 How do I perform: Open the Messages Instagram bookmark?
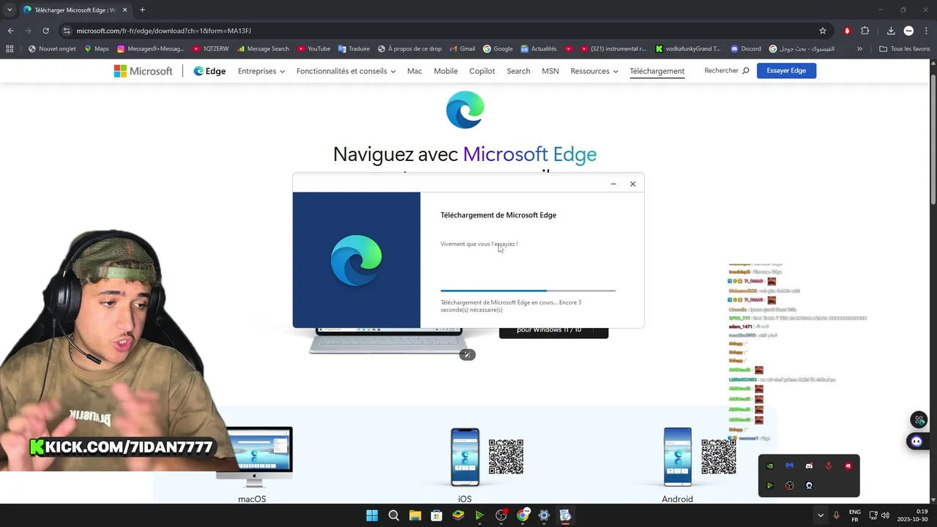(151, 49)
